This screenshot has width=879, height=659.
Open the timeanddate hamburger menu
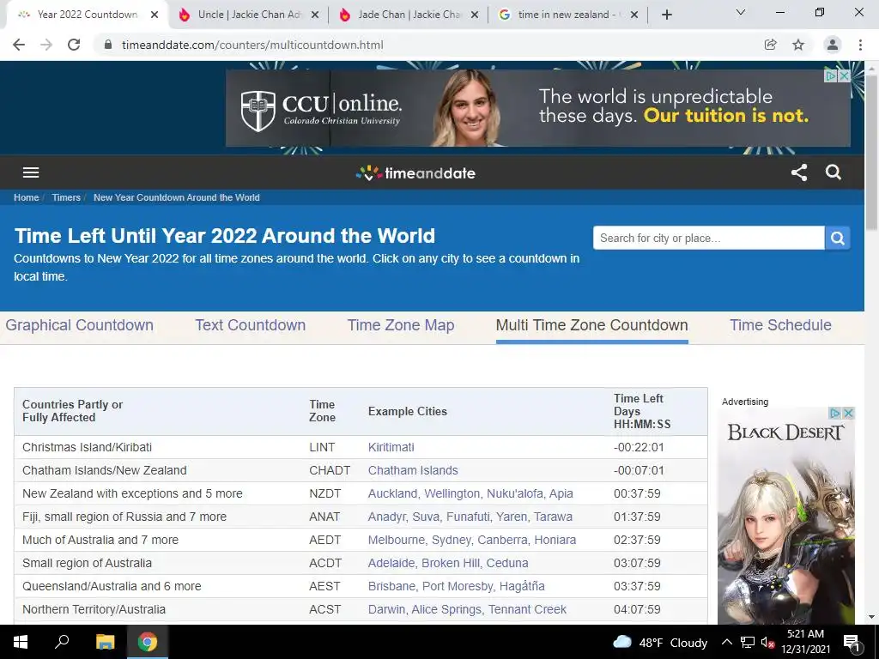pyautogui.click(x=31, y=172)
